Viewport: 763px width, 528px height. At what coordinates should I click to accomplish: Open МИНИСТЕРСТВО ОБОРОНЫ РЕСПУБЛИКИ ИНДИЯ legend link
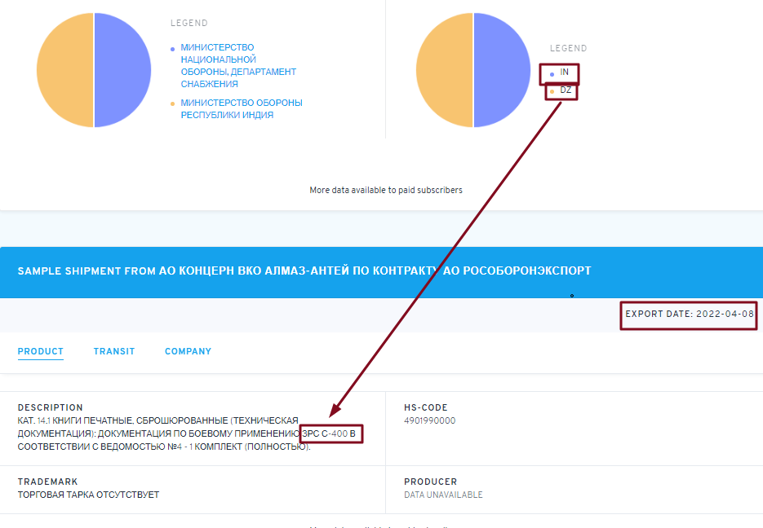pyautogui.click(x=242, y=109)
